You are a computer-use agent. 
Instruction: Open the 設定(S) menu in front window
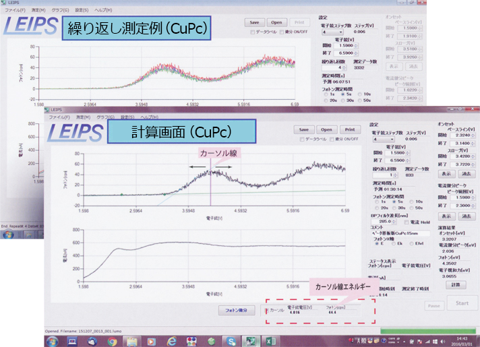coord(125,116)
